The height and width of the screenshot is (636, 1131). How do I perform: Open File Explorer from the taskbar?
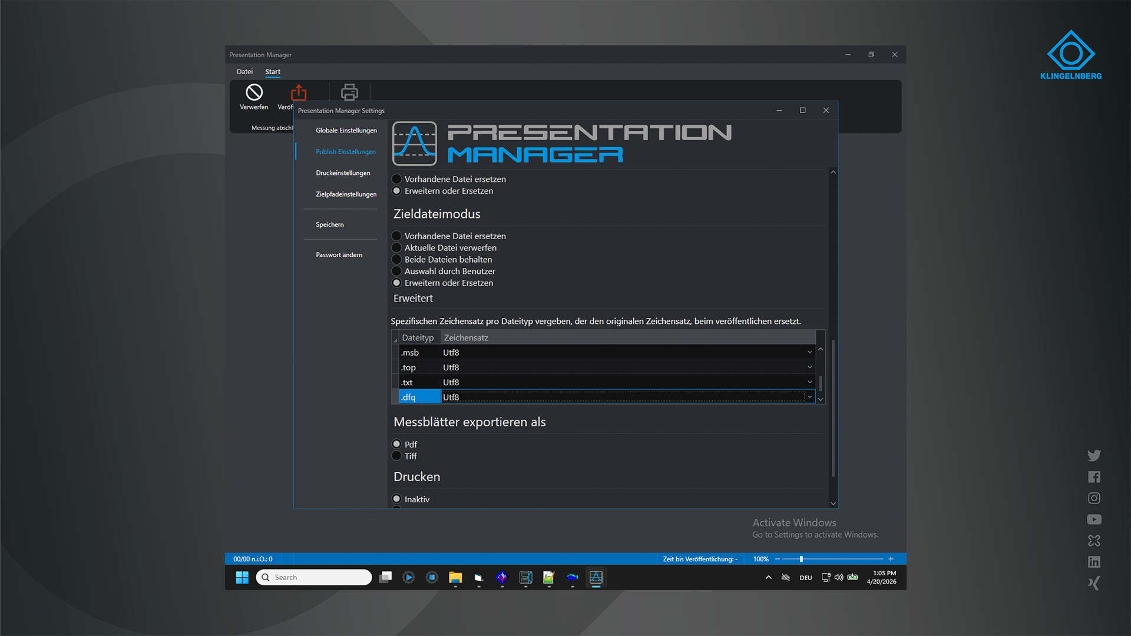455,577
